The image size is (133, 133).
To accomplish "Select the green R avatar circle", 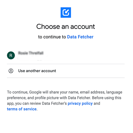I will pyautogui.click(x=11, y=55).
